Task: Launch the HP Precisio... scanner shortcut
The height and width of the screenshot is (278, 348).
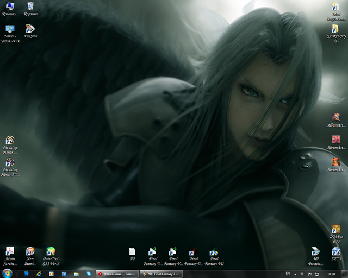Action: [x=315, y=256]
